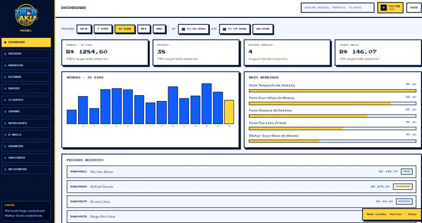Click the 4 aguardando etiqueta text
The height and width of the screenshot is (223, 422).
point(268,59)
